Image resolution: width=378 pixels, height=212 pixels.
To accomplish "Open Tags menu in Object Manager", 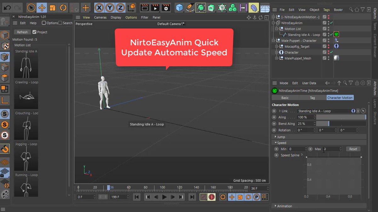I will pyautogui.click(x=326, y=10).
